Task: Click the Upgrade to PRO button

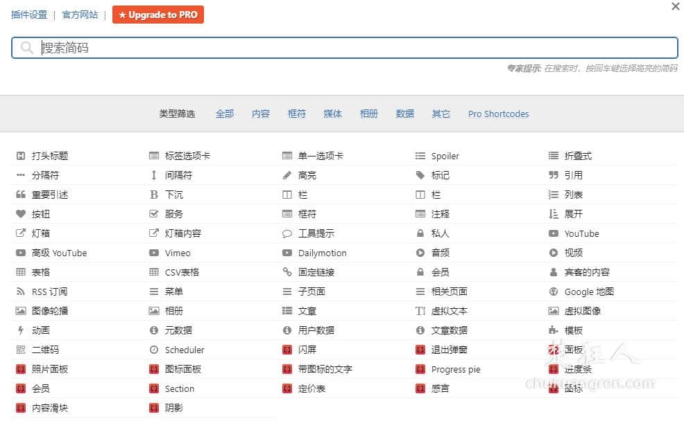Action: tap(157, 14)
